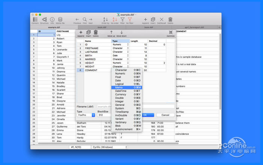Click the Find magnifier icon
The height and width of the screenshot is (165, 263).
coord(85,20)
